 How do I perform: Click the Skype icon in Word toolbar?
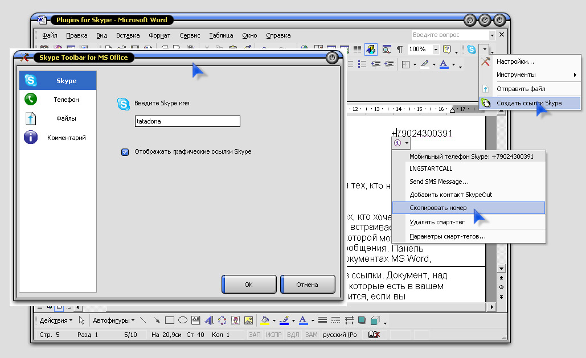coord(472,49)
